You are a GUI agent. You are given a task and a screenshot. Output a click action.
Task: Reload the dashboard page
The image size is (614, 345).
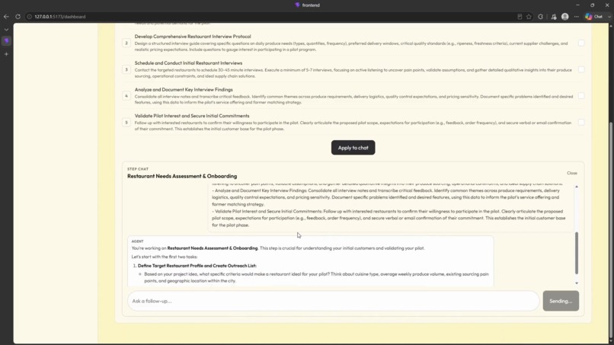point(18,17)
